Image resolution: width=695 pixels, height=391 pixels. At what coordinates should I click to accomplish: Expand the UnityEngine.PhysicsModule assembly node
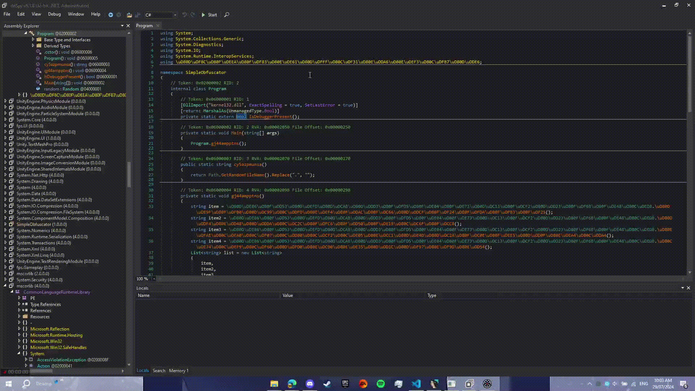pyautogui.click(x=5, y=101)
